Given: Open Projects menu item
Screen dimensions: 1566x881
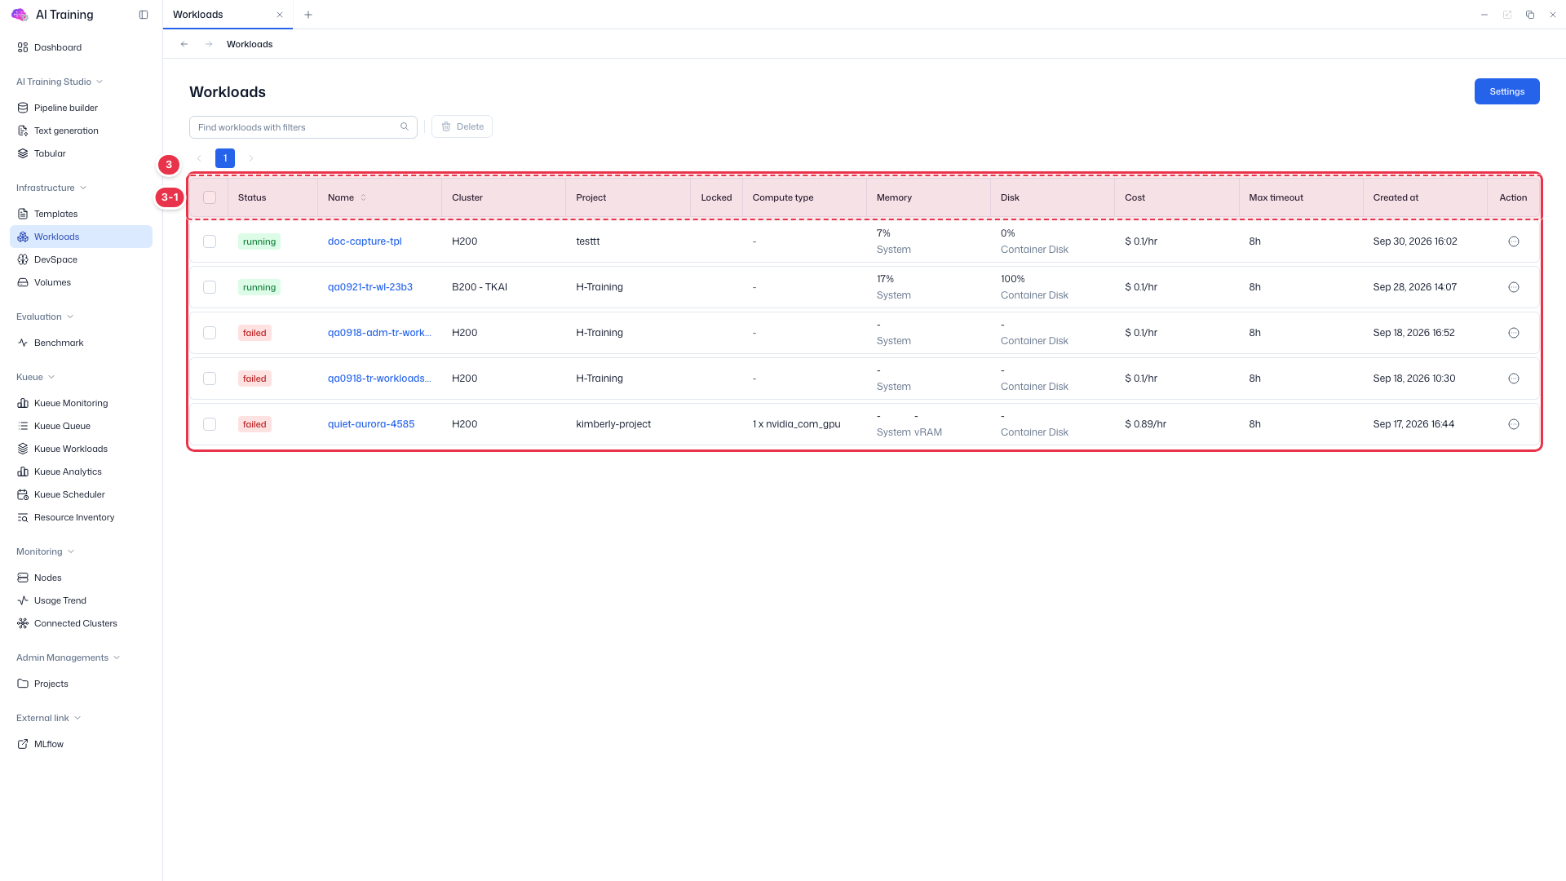Looking at the screenshot, I should (x=81, y=684).
